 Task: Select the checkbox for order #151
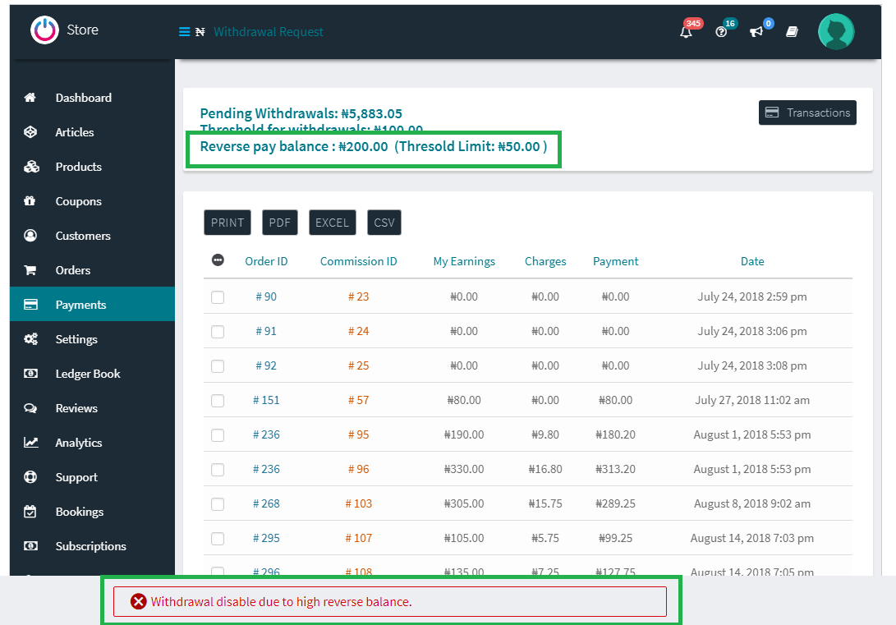218,401
